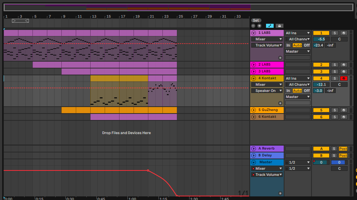Viewport: 357px width, 200px height.
Task: Solo the 1 LABS track
Action: point(335,33)
